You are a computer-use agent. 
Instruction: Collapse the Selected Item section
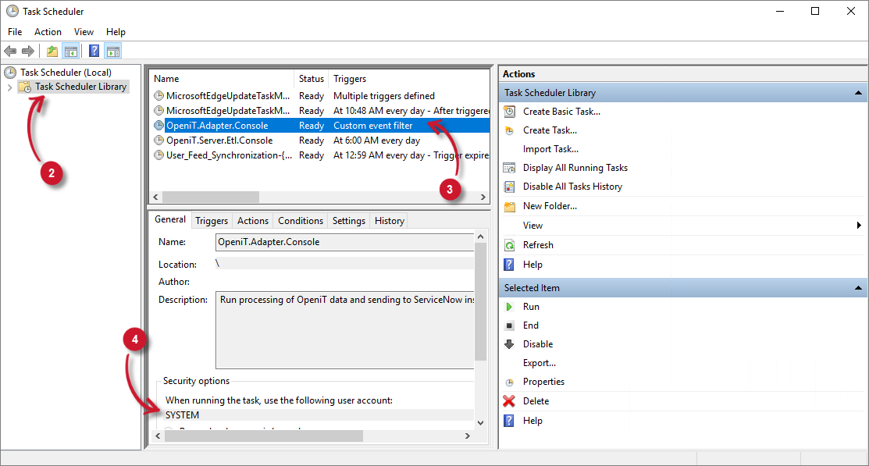(x=857, y=287)
